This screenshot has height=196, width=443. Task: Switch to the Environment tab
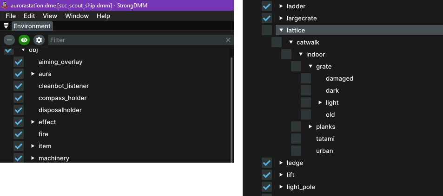[32, 26]
